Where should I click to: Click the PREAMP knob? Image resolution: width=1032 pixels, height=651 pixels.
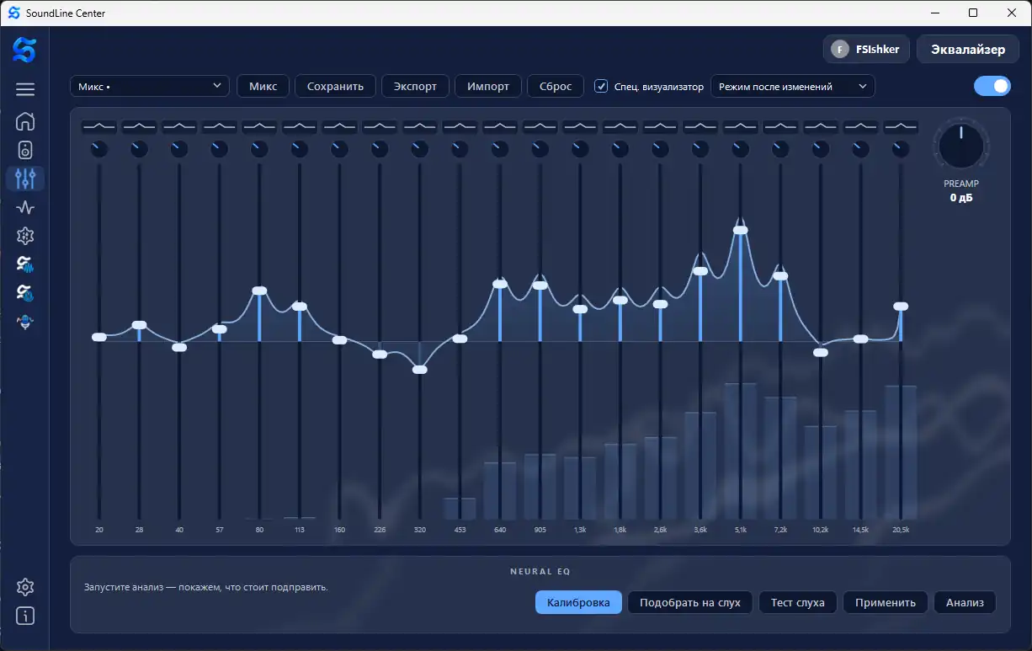[x=961, y=145]
